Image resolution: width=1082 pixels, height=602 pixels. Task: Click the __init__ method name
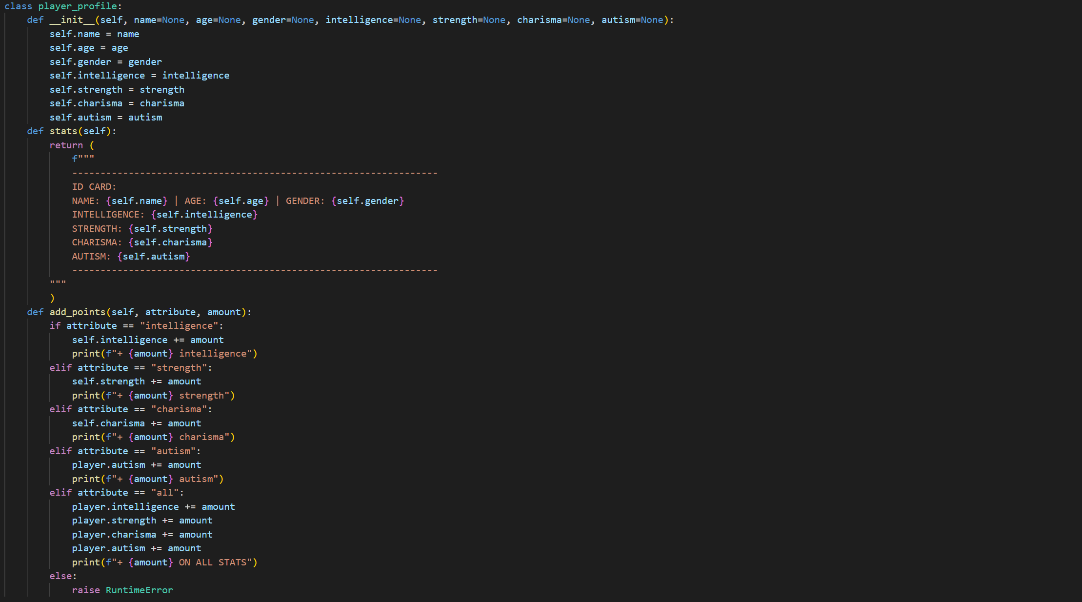[x=72, y=20]
